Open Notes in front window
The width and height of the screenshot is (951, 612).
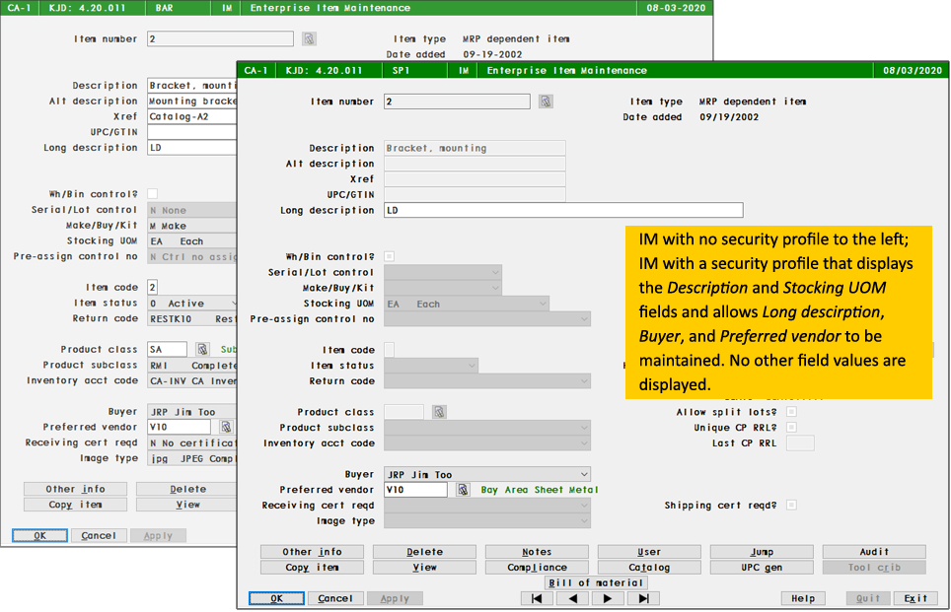(537, 552)
